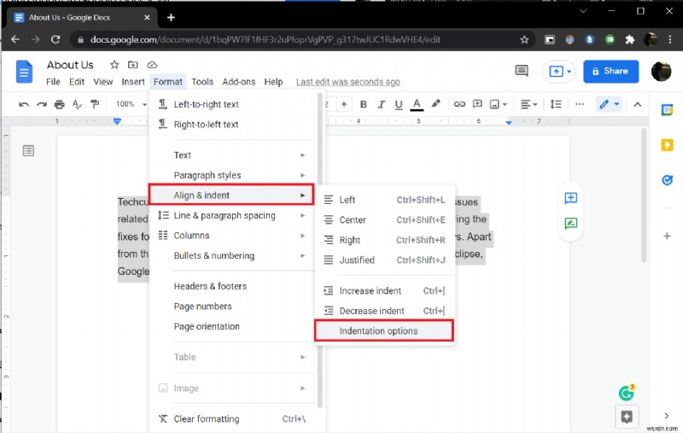This screenshot has width=683, height=433.
Task: Open the View menu
Action: tap(102, 82)
